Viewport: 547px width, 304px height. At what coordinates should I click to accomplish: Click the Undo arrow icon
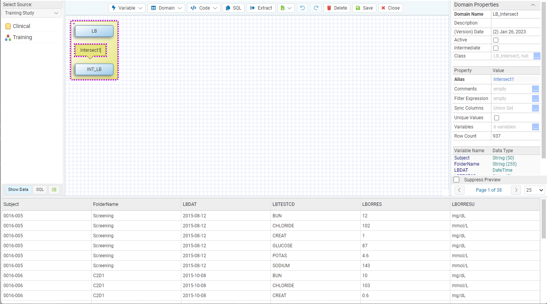(x=302, y=8)
